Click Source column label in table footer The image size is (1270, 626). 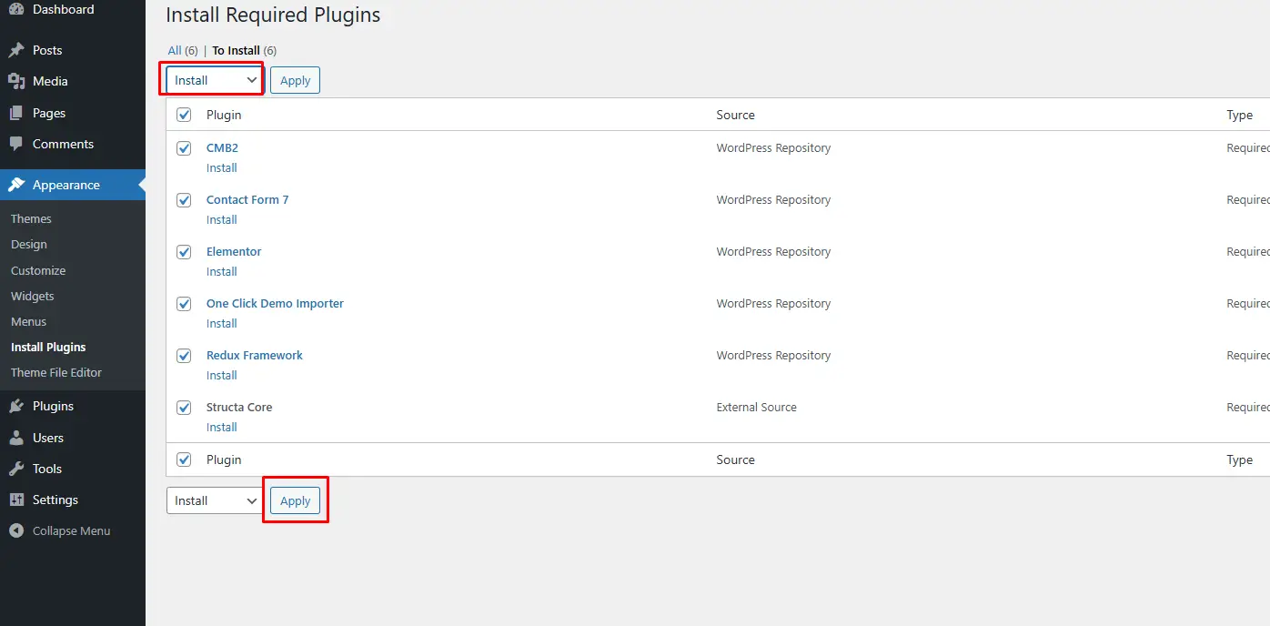tap(735, 459)
